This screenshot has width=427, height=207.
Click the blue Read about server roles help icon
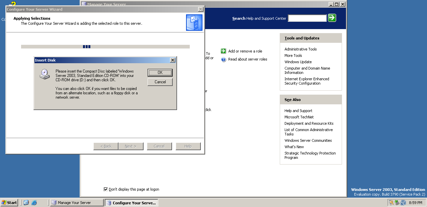coord(224,60)
